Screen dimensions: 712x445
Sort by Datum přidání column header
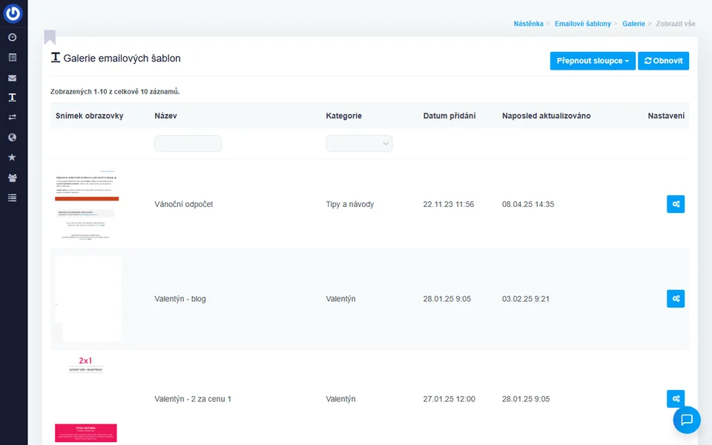pyautogui.click(x=449, y=116)
